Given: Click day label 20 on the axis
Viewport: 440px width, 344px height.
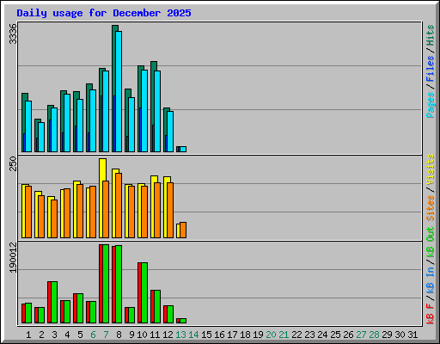Looking at the screenshot, I should [271, 335].
